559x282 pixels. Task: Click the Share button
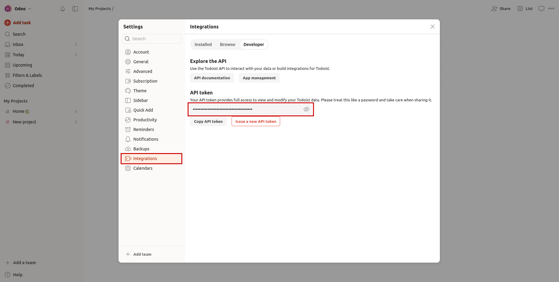(501, 9)
